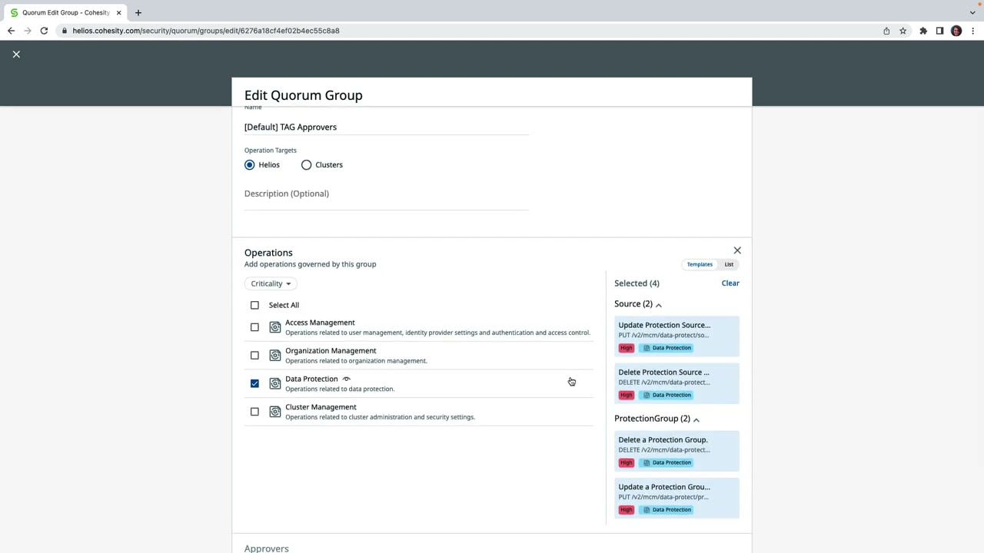Close the Operations panel with its X icon
984x553 pixels.
(737, 250)
